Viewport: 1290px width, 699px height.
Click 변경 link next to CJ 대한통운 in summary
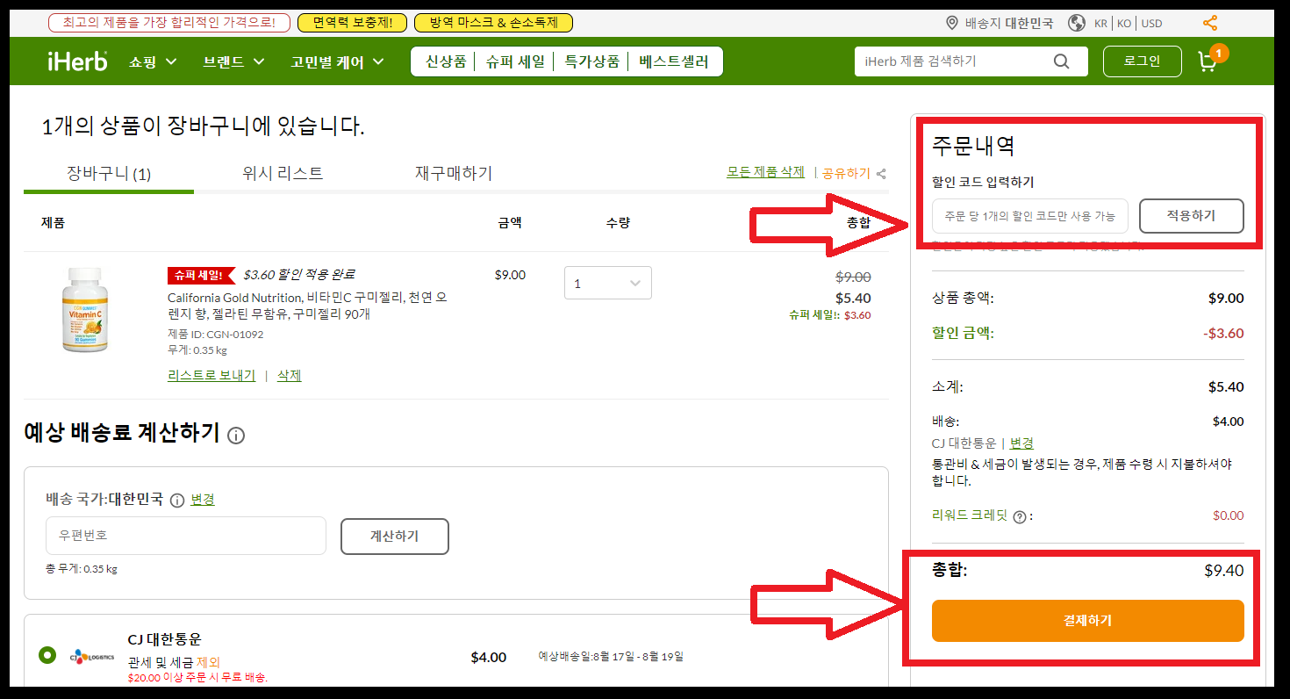1021,443
